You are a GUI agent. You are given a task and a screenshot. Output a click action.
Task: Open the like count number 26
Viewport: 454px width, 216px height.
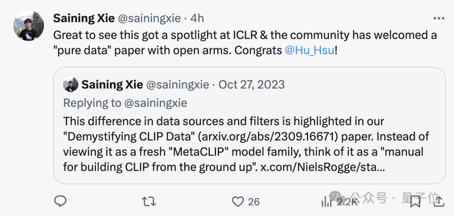[253, 202]
